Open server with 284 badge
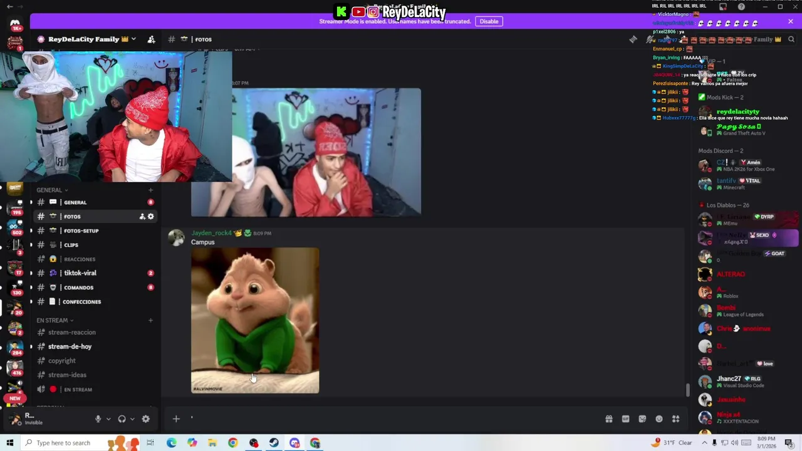 point(15,348)
